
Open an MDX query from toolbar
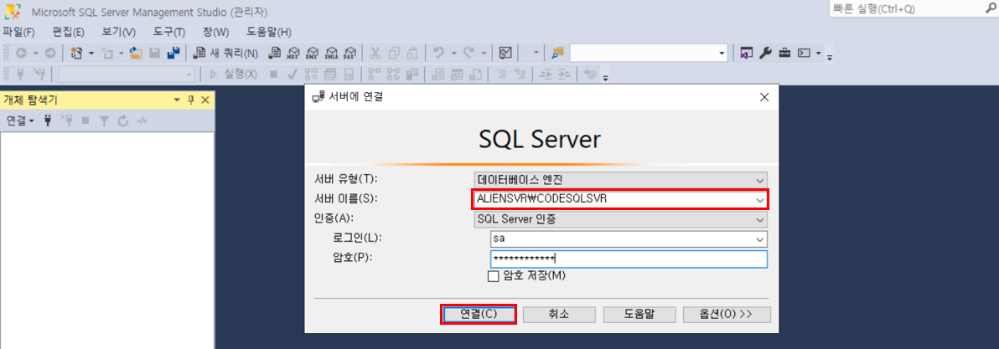[x=293, y=54]
